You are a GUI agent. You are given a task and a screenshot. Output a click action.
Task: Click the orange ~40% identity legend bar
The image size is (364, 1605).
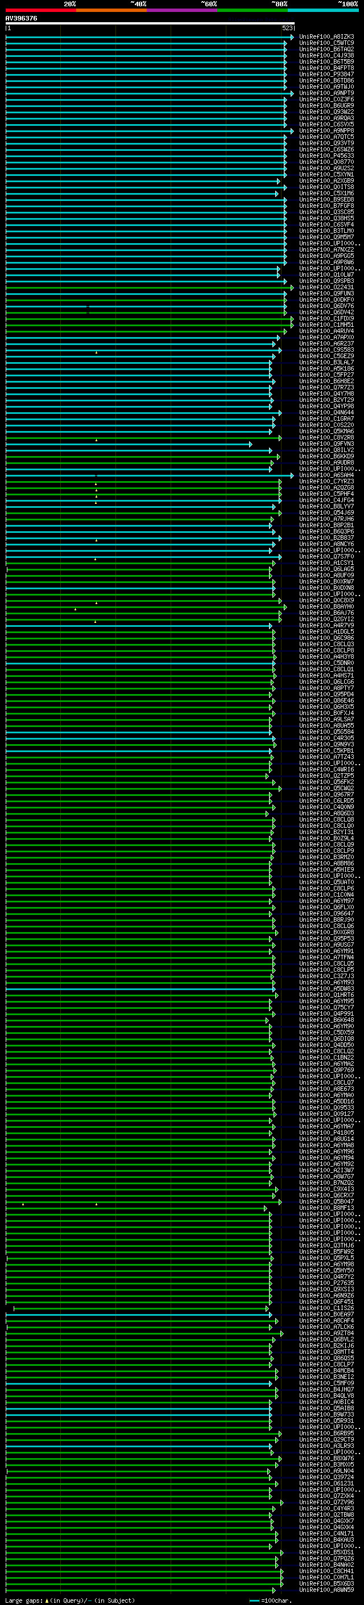point(111,10)
